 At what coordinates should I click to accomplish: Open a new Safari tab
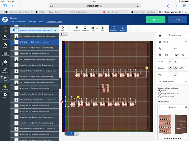[x=177, y=6]
